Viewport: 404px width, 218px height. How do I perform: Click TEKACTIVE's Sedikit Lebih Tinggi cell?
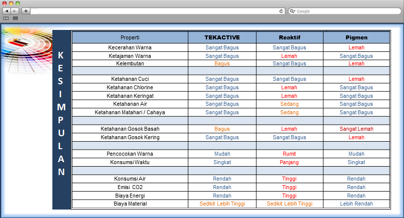pos(222,204)
